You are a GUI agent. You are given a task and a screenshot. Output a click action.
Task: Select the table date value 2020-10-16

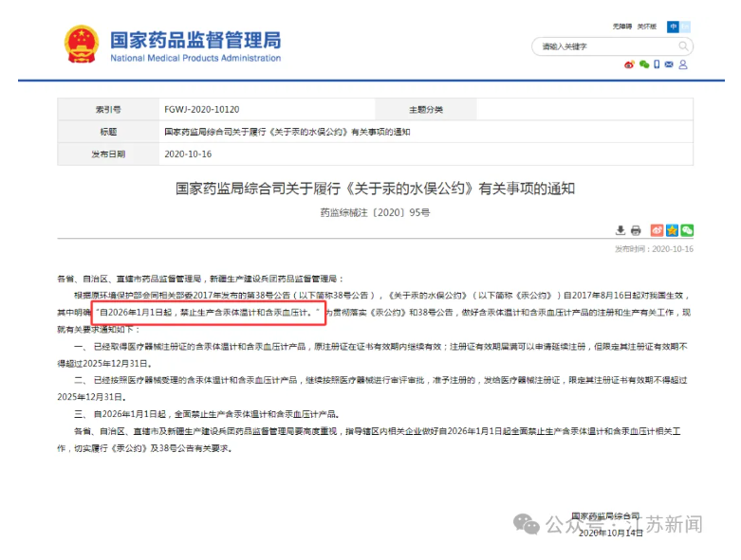[x=188, y=154]
